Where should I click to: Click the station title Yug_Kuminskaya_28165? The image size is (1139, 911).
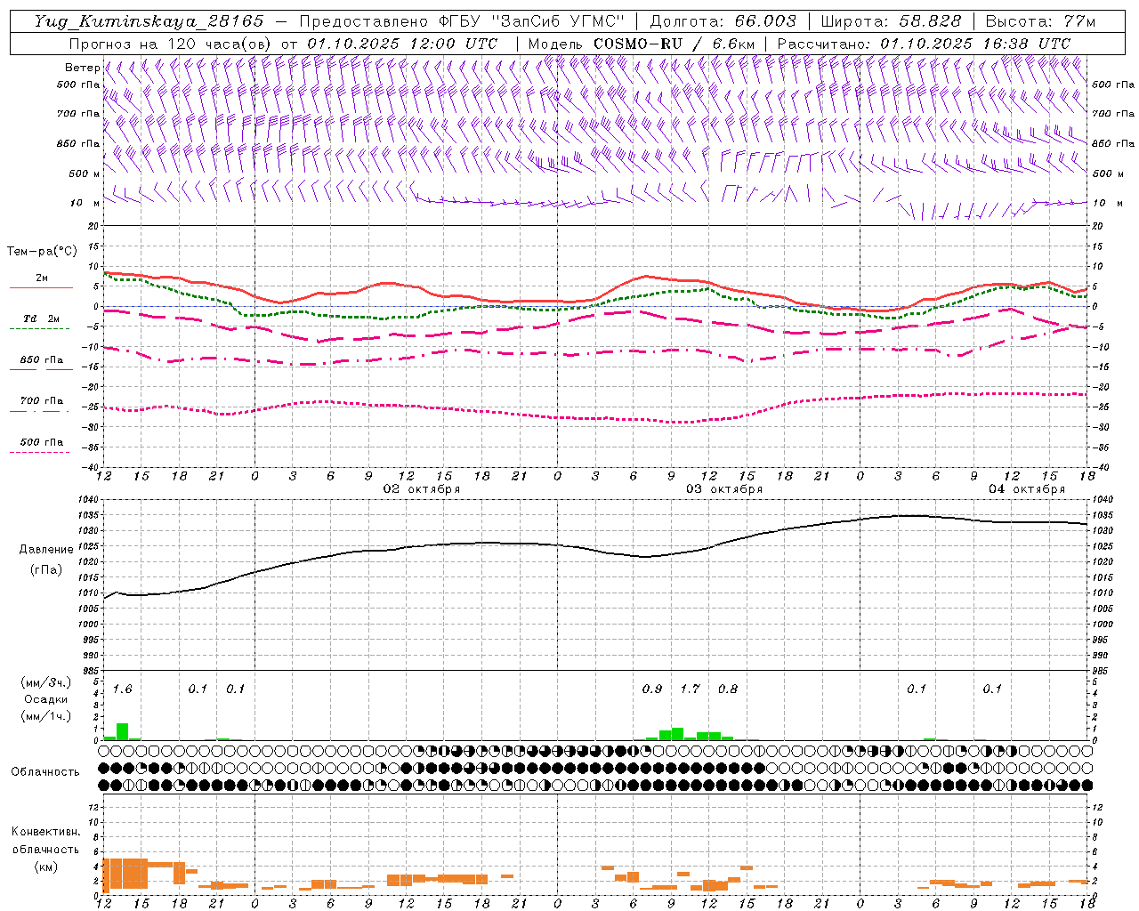149,21
